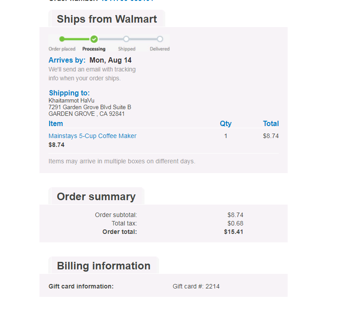Click the empty Shipped step circle
Viewport: 355px width, 312px height.
click(x=126, y=39)
